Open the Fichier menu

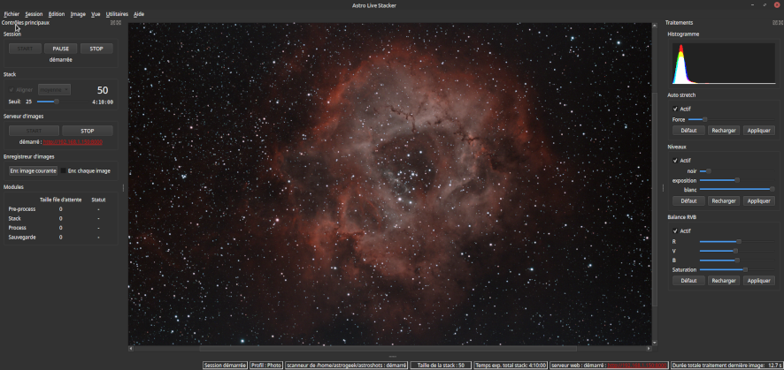[12, 14]
